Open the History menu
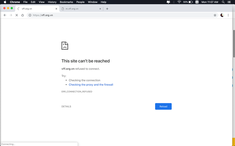The width and height of the screenshot is (235, 146). click(x=52, y=2)
